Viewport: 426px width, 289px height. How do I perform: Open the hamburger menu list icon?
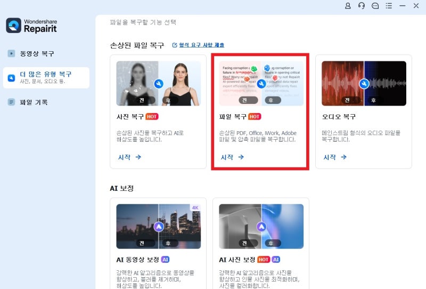(x=389, y=6)
